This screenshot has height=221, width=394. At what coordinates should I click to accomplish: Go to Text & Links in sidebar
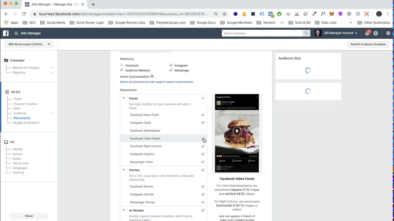[x=21, y=163]
